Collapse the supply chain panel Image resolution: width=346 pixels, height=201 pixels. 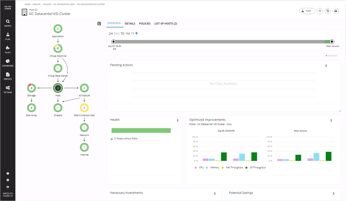(99, 23)
